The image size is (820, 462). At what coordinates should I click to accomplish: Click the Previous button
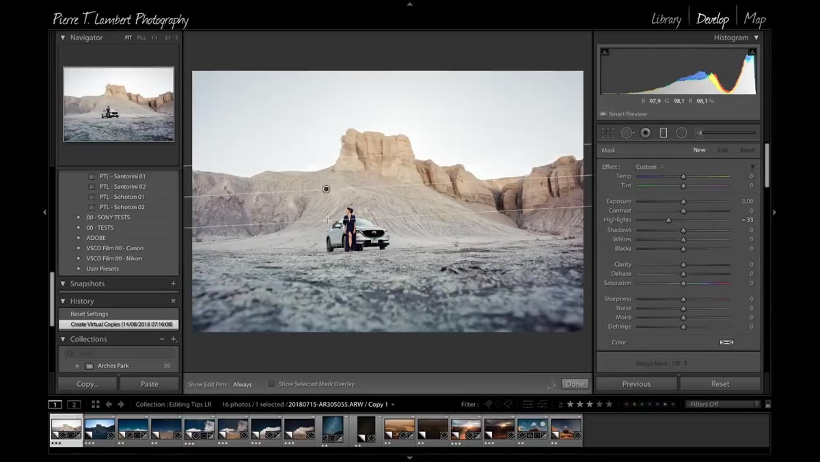pyautogui.click(x=636, y=384)
